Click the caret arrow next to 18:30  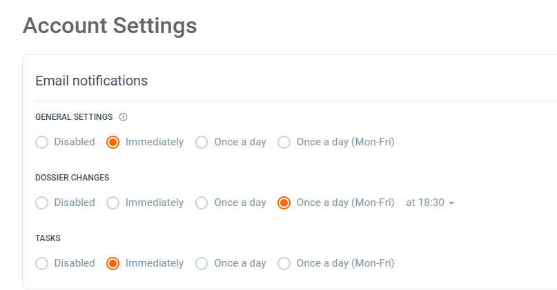(451, 203)
